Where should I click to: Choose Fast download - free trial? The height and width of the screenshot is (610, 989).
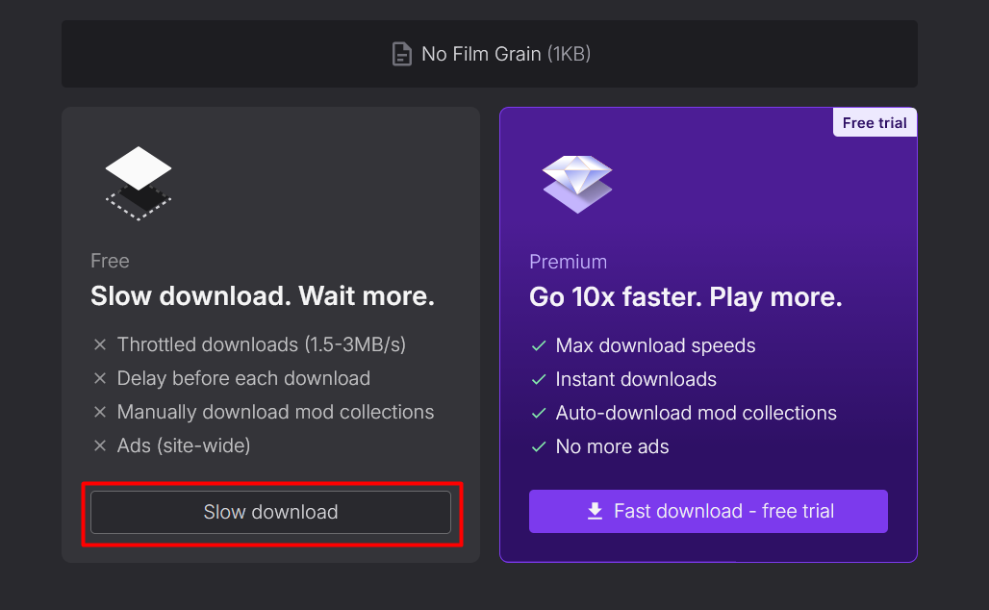(x=708, y=511)
